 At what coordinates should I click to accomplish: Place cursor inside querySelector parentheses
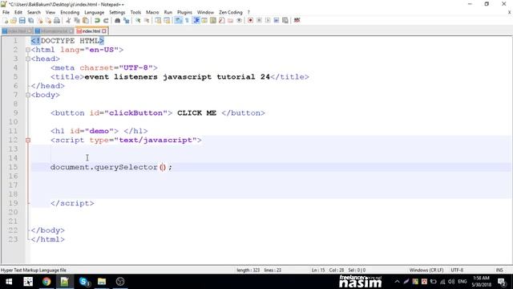163,167
